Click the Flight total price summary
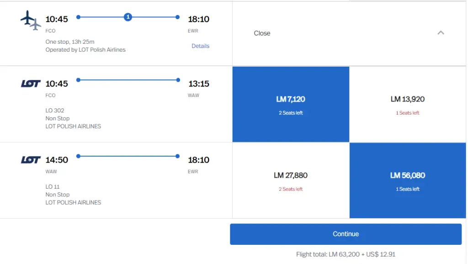The width and height of the screenshot is (468, 264). click(x=346, y=254)
